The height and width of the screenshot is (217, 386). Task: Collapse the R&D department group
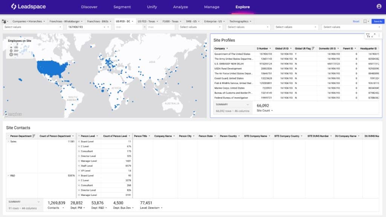click(8, 176)
